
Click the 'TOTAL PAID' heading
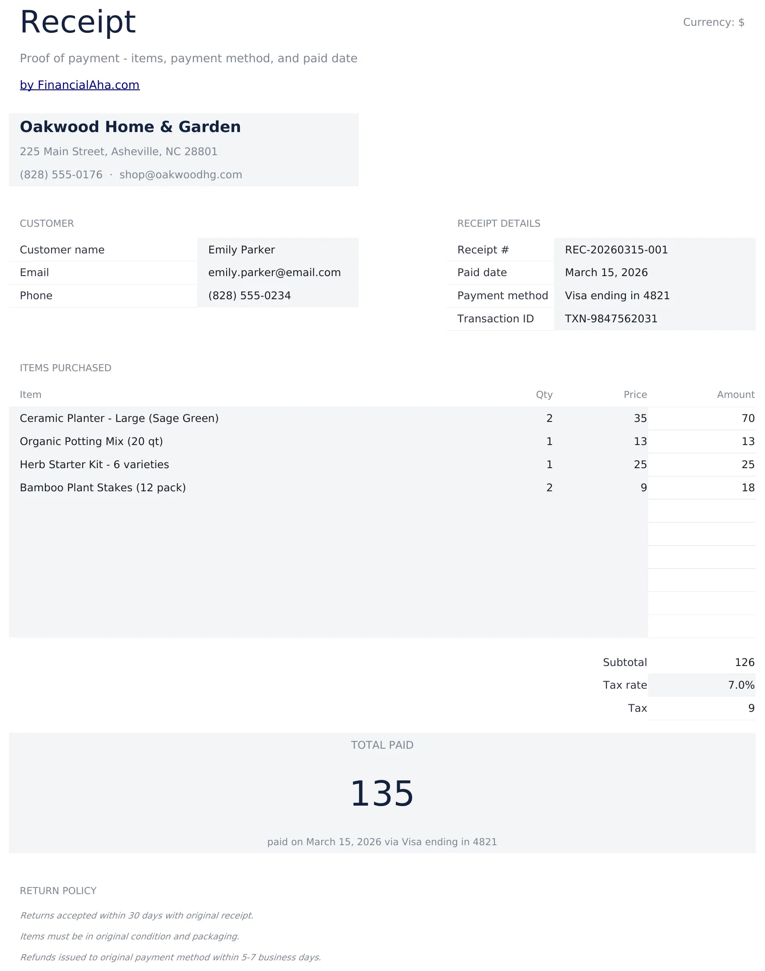coord(382,745)
